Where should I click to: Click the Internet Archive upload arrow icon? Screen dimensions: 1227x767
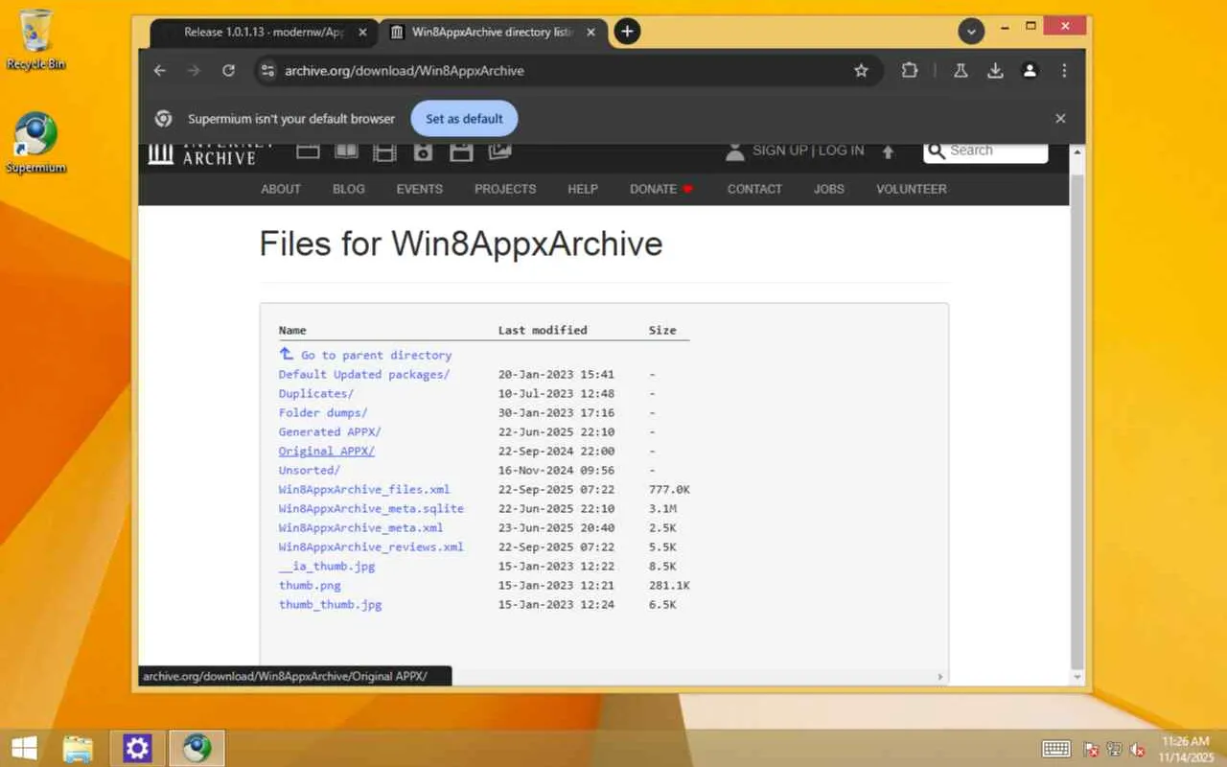[888, 151]
